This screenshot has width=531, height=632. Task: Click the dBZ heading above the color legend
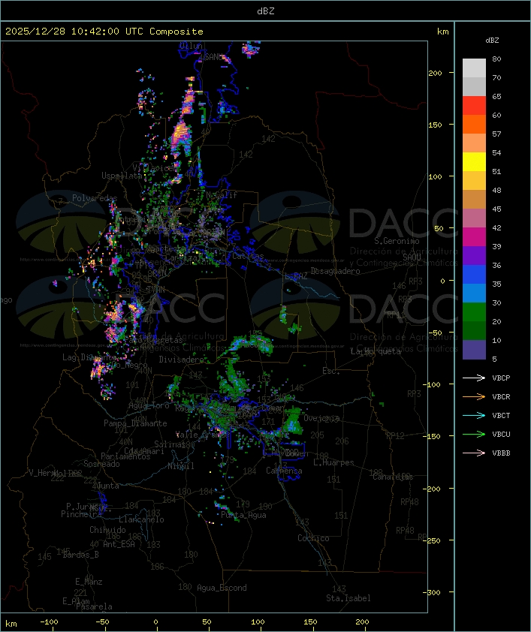492,41
